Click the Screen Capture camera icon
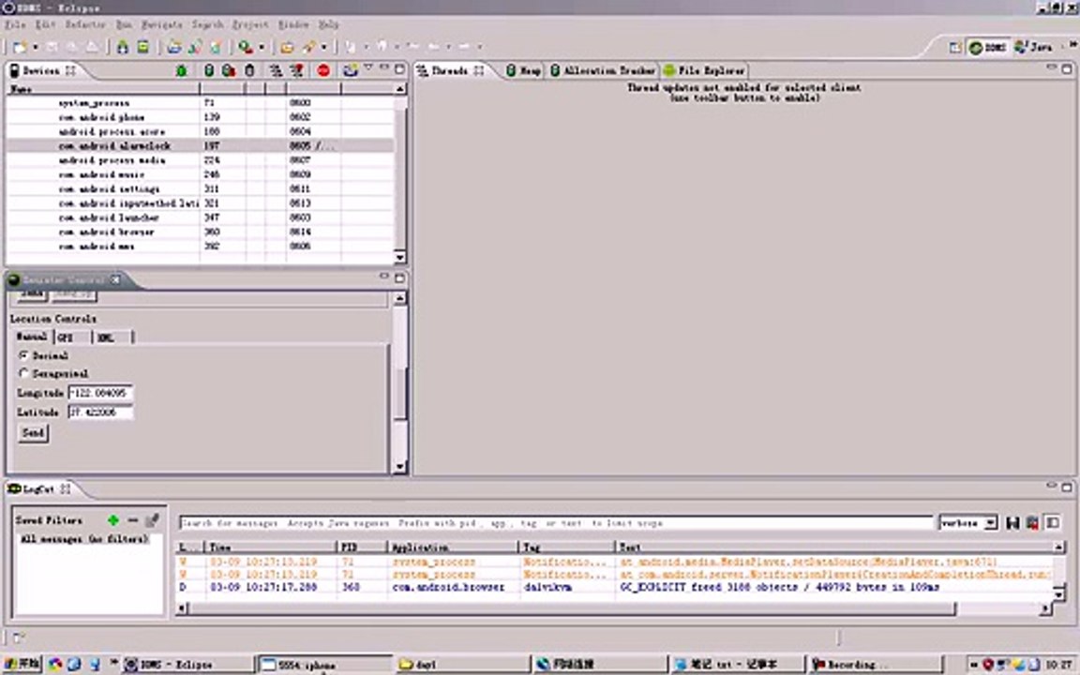1080x675 pixels. point(350,70)
